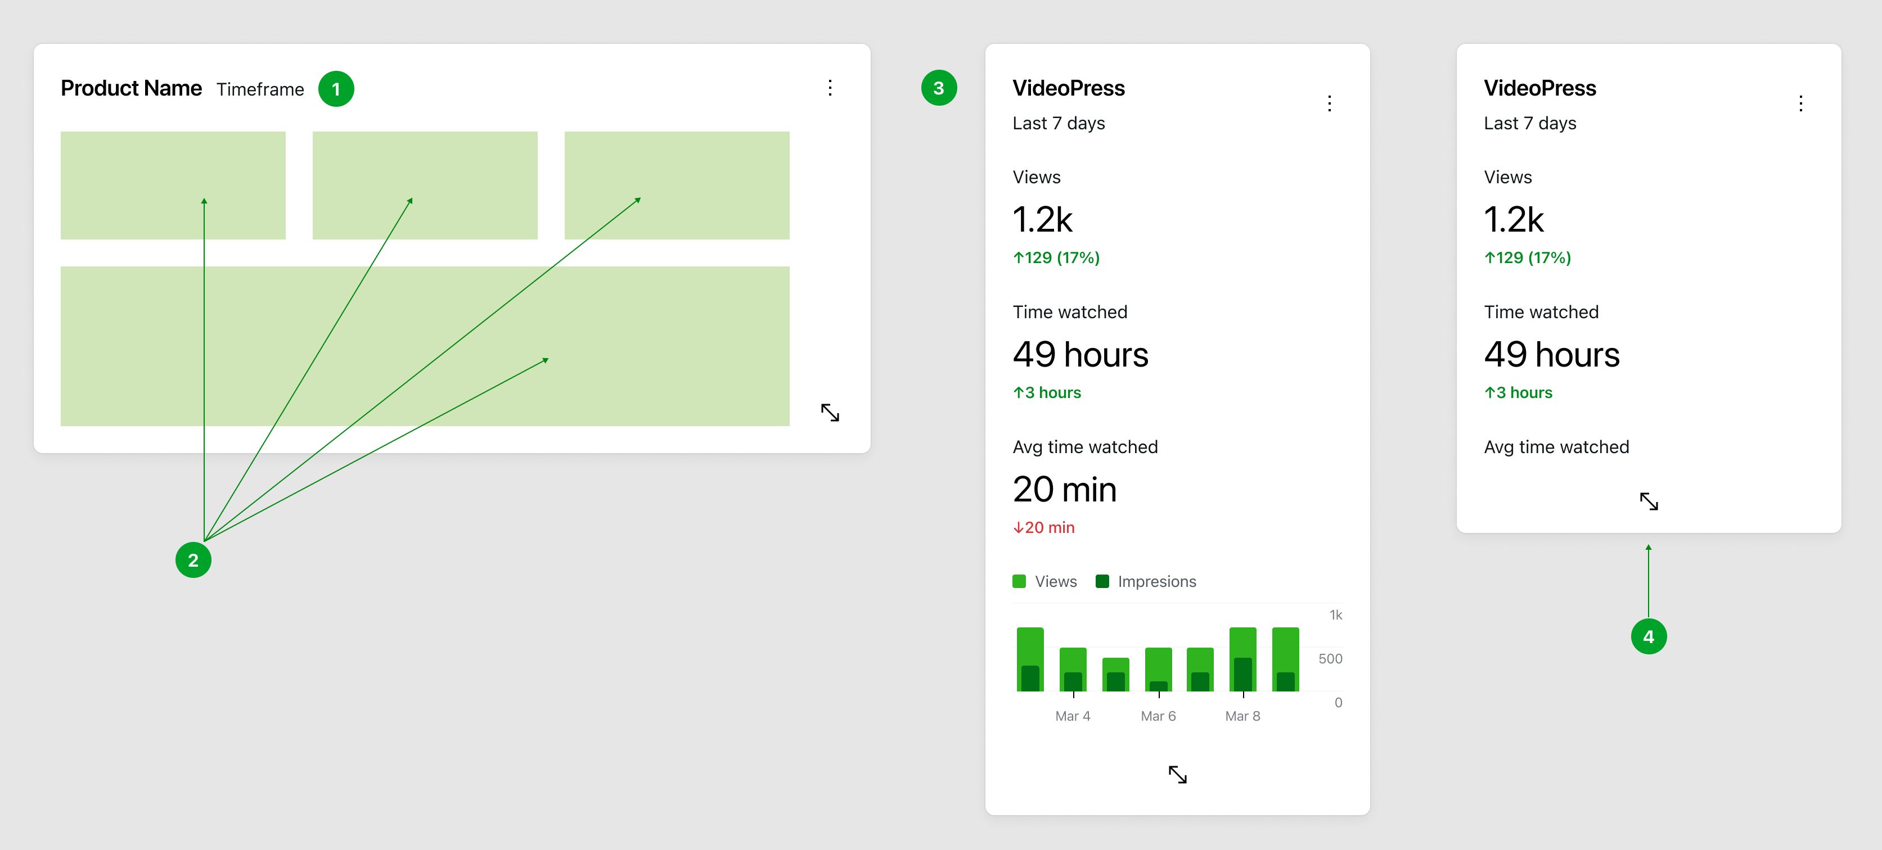This screenshot has width=1882, height=850.
Task: Click the "Impresions" text in the chart legend
Action: coord(1157,582)
